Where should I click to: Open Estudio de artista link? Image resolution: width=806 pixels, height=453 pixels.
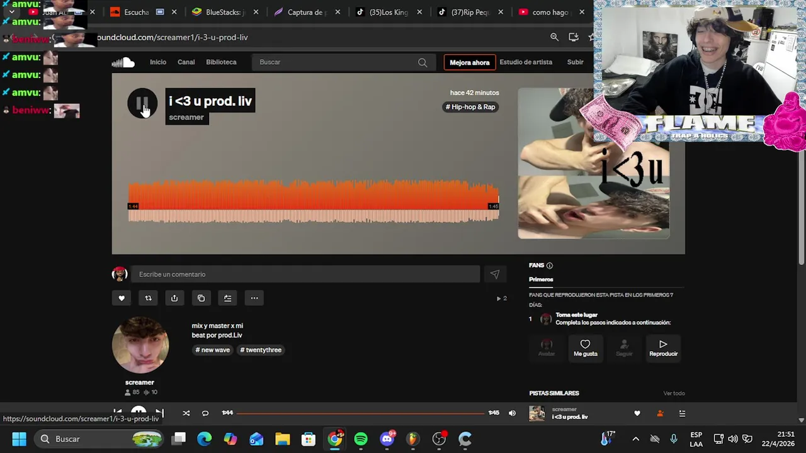[x=526, y=62]
